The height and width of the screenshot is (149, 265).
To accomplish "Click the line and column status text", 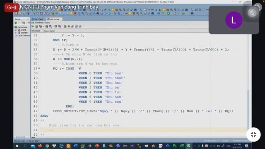I will pyautogui.click(x=210, y=141).
